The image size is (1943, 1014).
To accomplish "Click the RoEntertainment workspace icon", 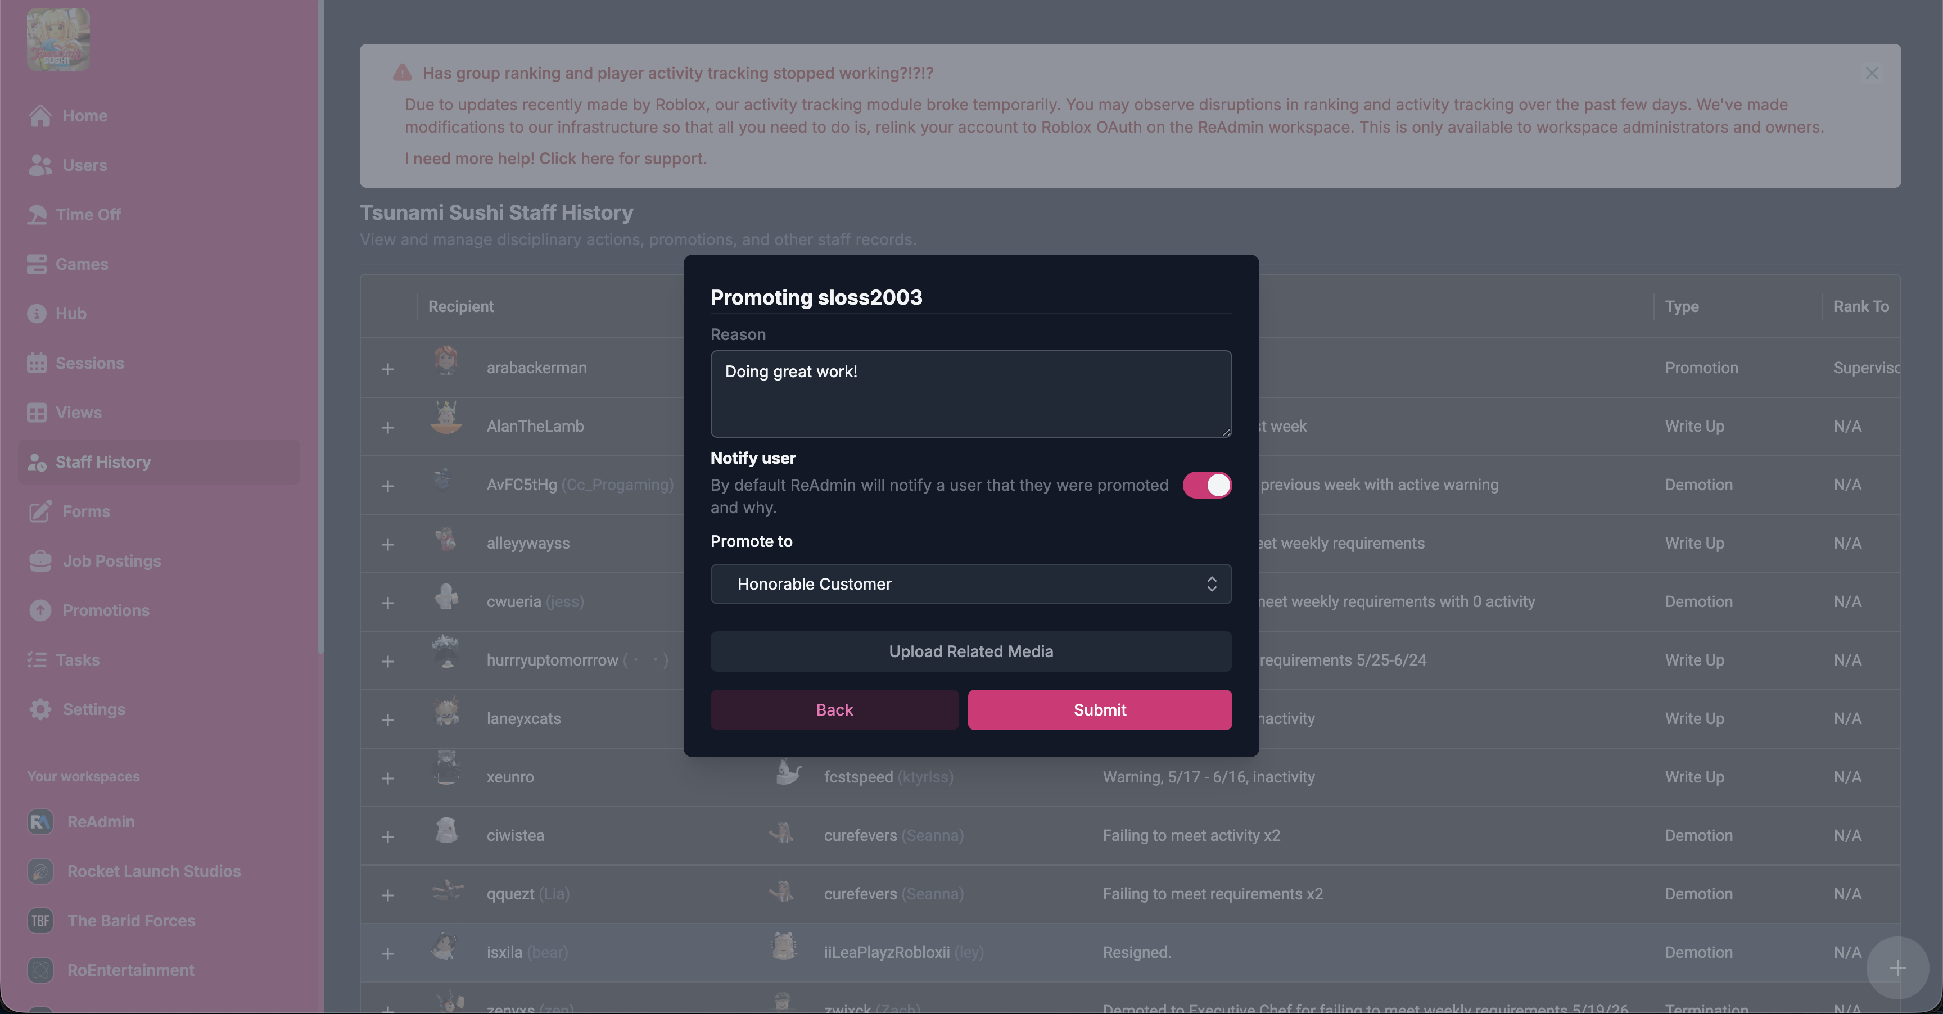I will click(40, 970).
